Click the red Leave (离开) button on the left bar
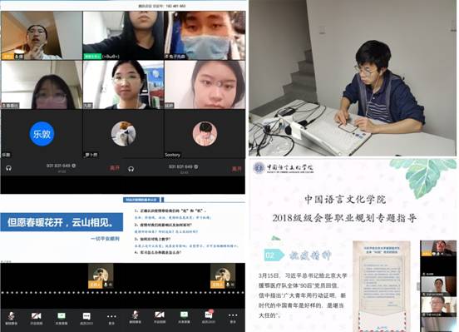This screenshot has height=332, width=459. [x=115, y=168]
